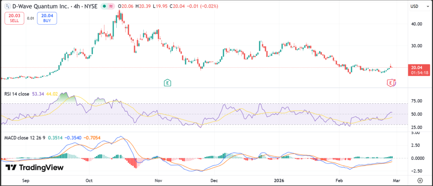The image size is (433, 186).
Task: Click the pink data delay indicator icon
Action: click(111, 7)
